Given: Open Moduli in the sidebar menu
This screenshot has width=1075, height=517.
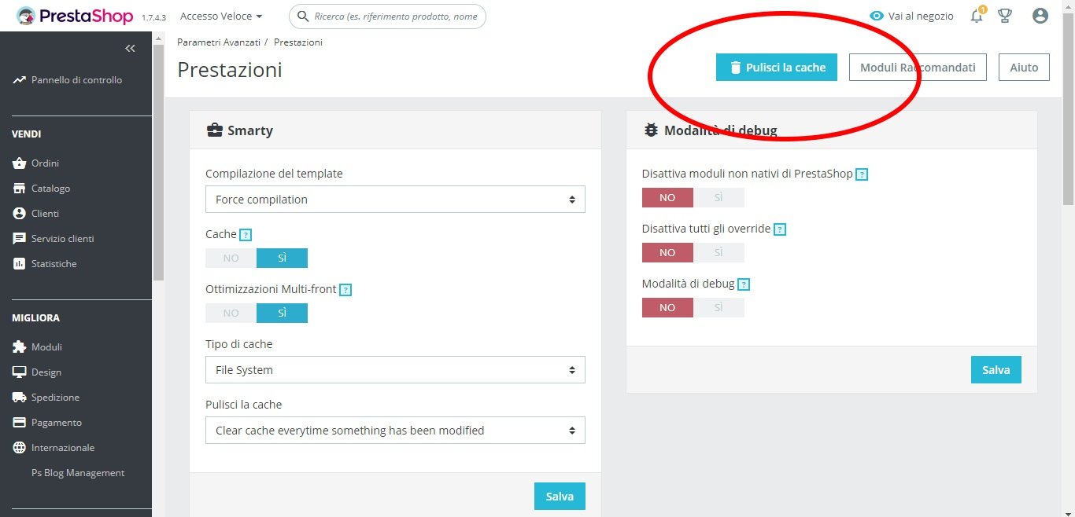Looking at the screenshot, I should tap(46, 347).
